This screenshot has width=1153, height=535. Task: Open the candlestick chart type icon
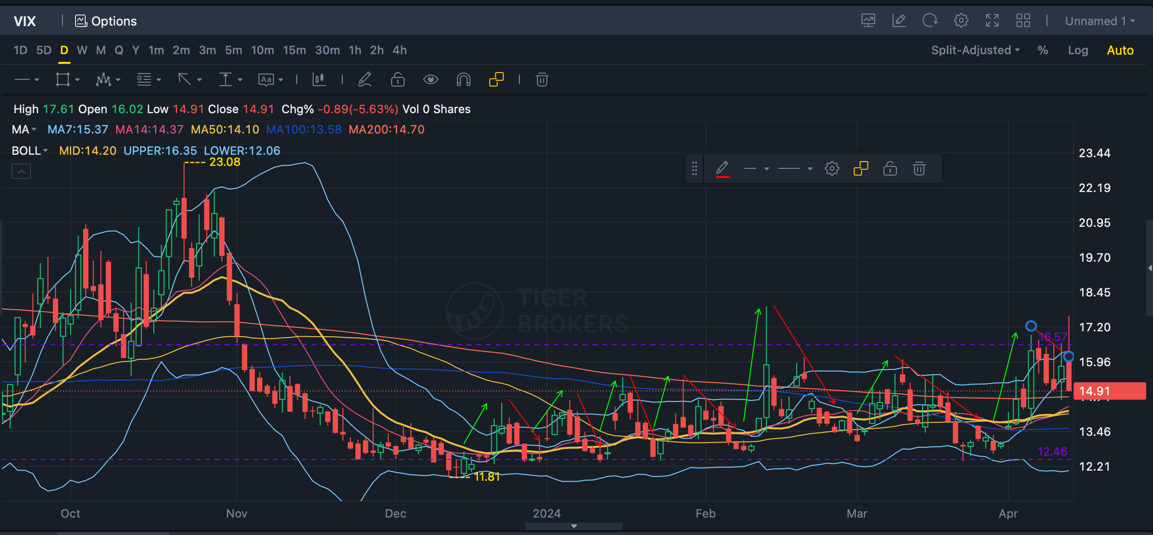[319, 79]
